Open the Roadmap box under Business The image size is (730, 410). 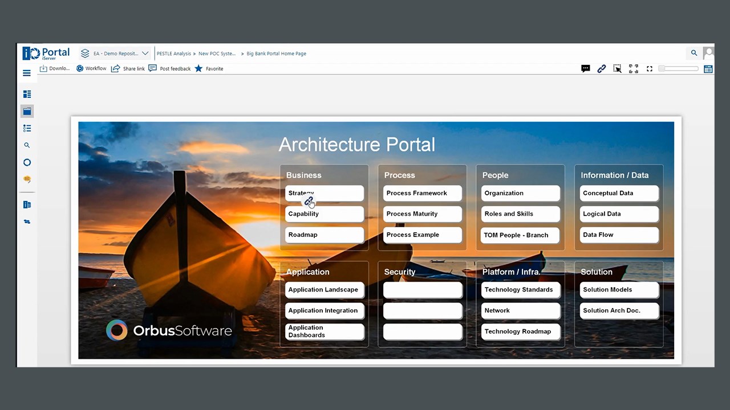coord(325,235)
